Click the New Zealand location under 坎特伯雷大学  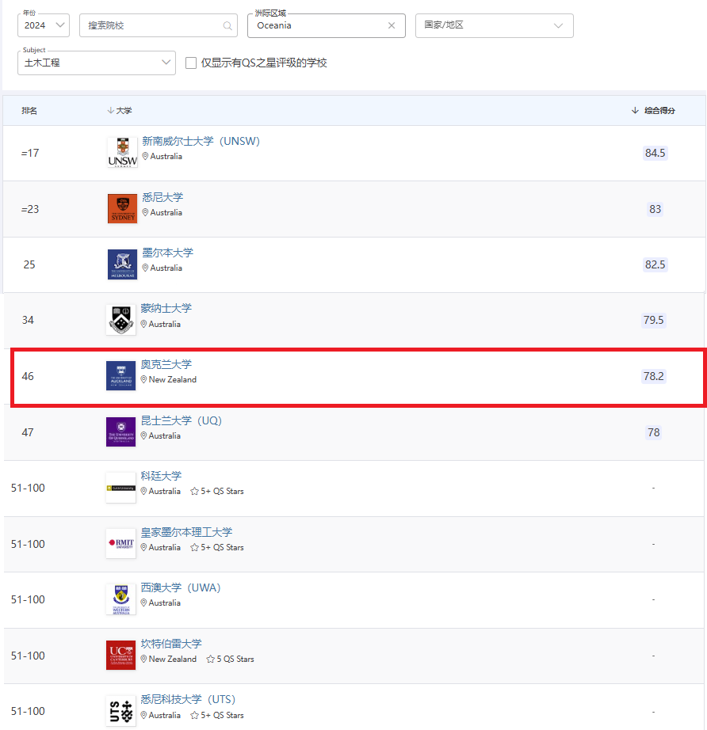click(x=169, y=660)
